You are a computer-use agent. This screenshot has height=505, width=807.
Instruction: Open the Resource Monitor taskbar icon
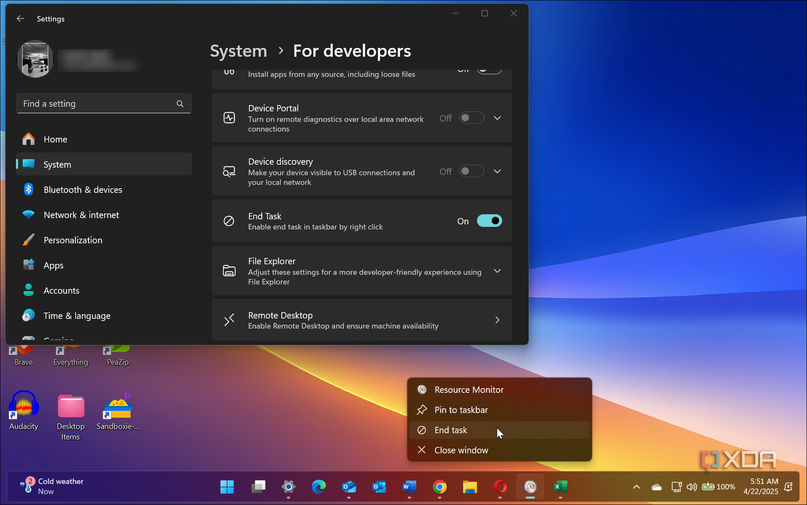point(530,487)
